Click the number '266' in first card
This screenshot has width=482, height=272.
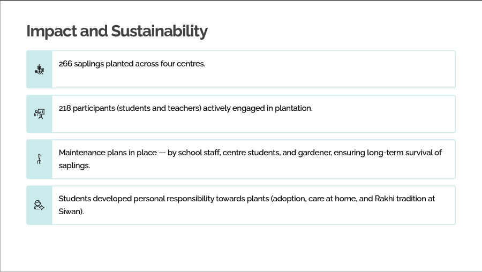point(65,64)
